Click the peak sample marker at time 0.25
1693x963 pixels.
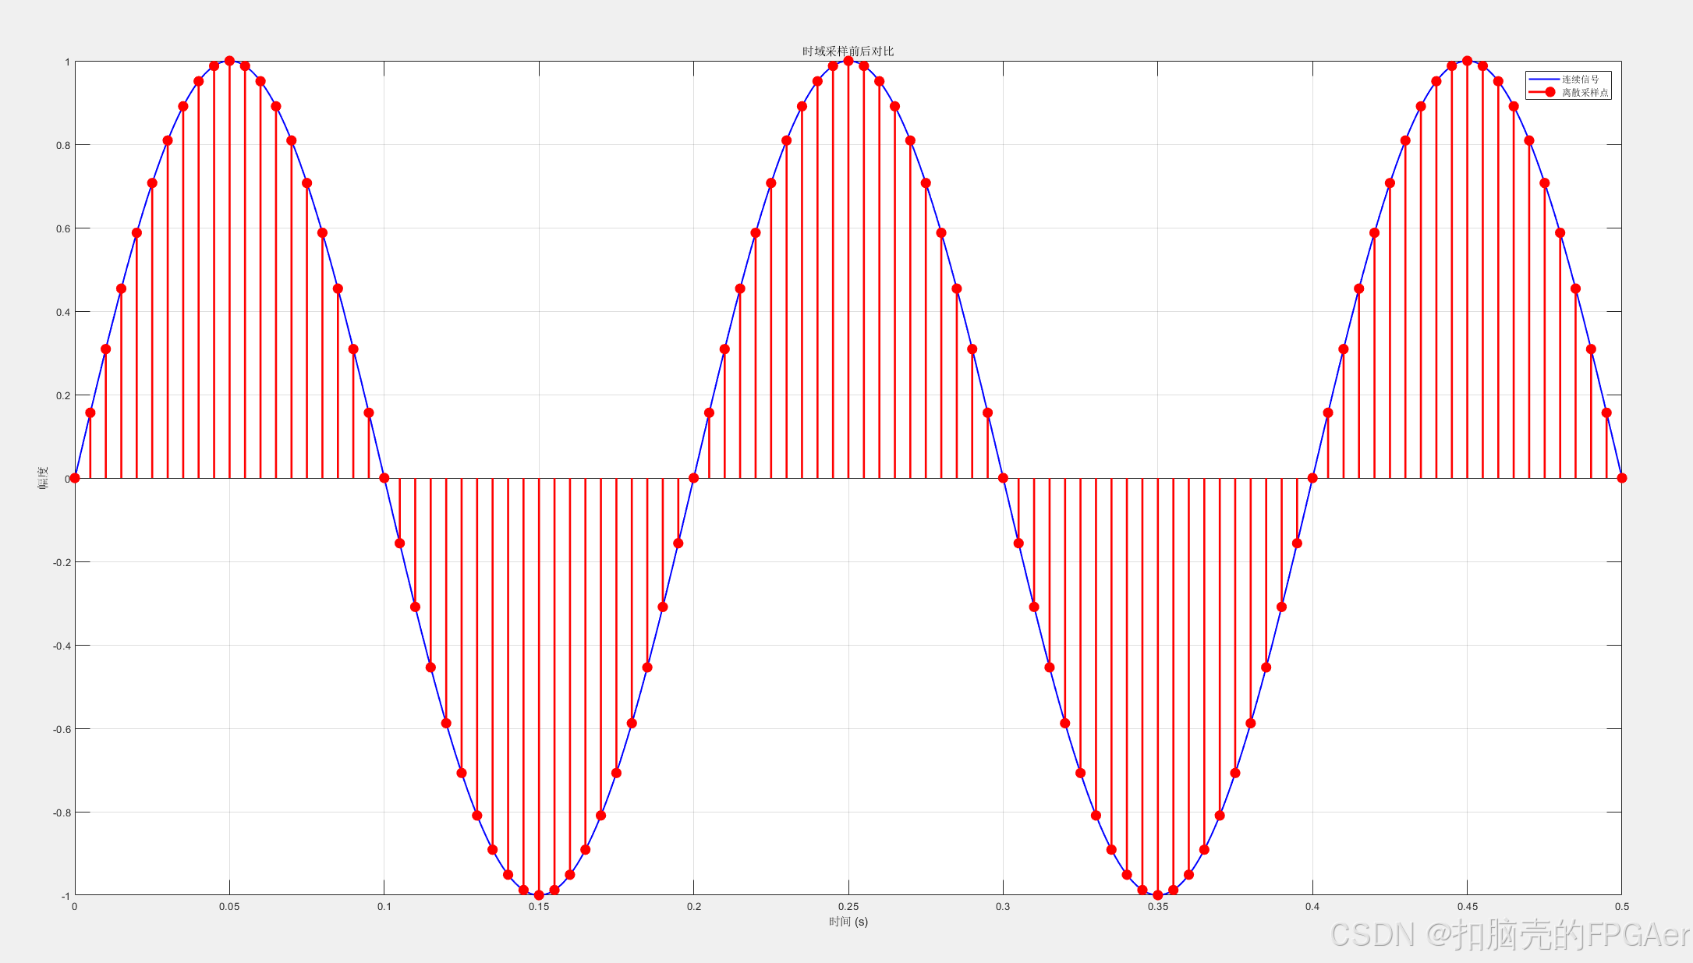pos(848,61)
